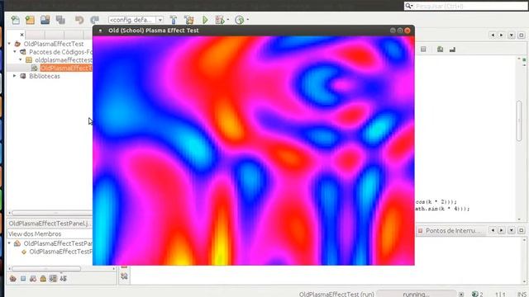The height and width of the screenshot is (297, 529).
Task: Click the Save All toolbar icon
Action: coord(60,20)
